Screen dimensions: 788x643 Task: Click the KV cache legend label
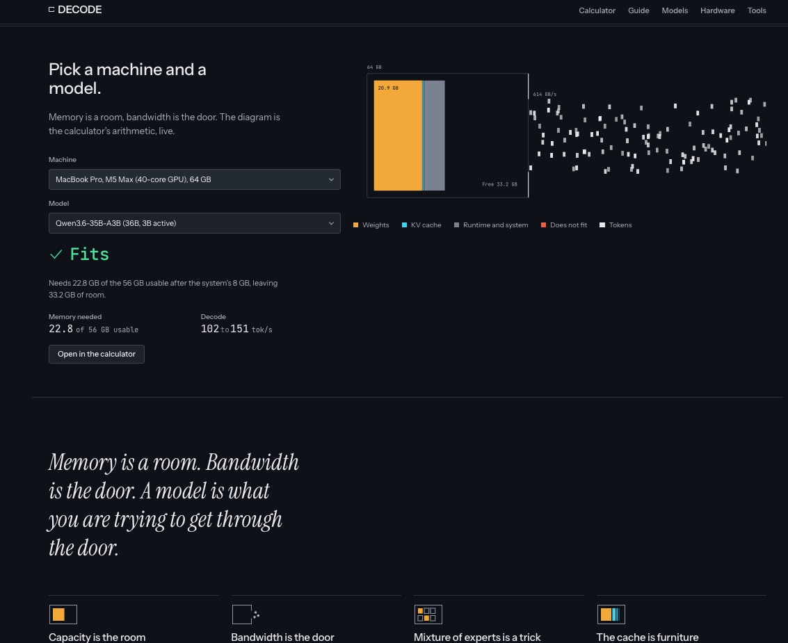point(426,225)
